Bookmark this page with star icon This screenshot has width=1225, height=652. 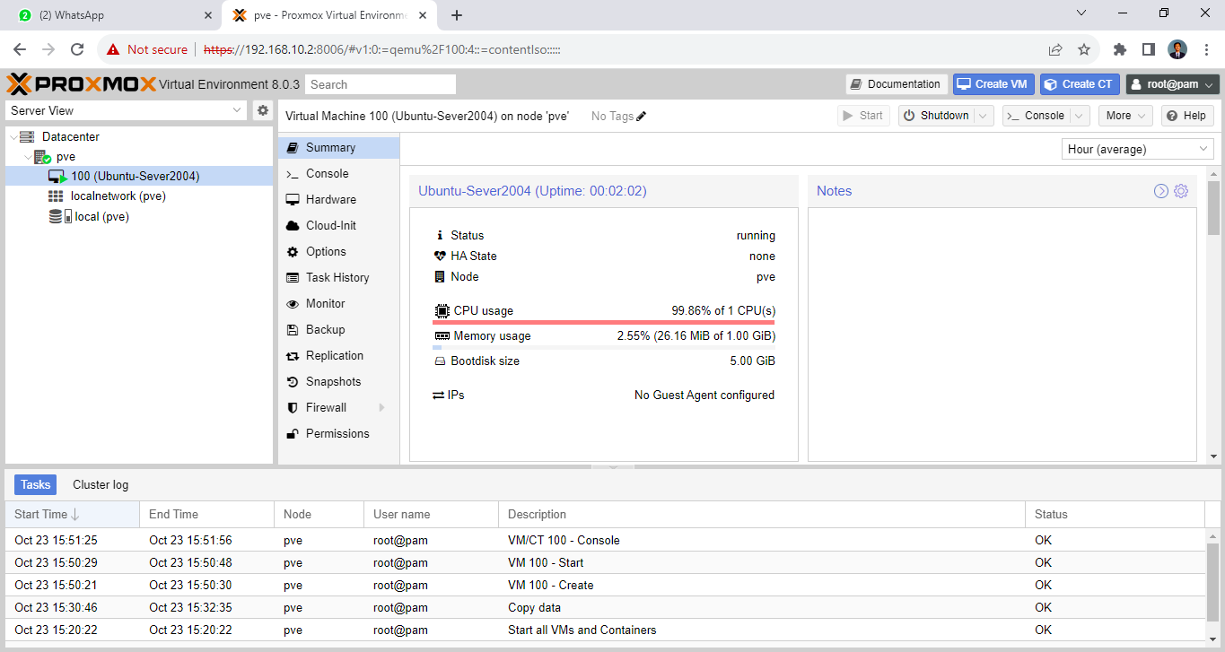pos(1084,49)
